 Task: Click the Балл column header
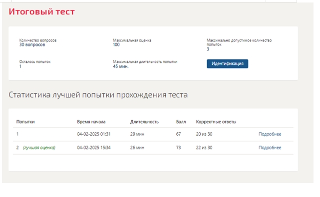pos(181,122)
